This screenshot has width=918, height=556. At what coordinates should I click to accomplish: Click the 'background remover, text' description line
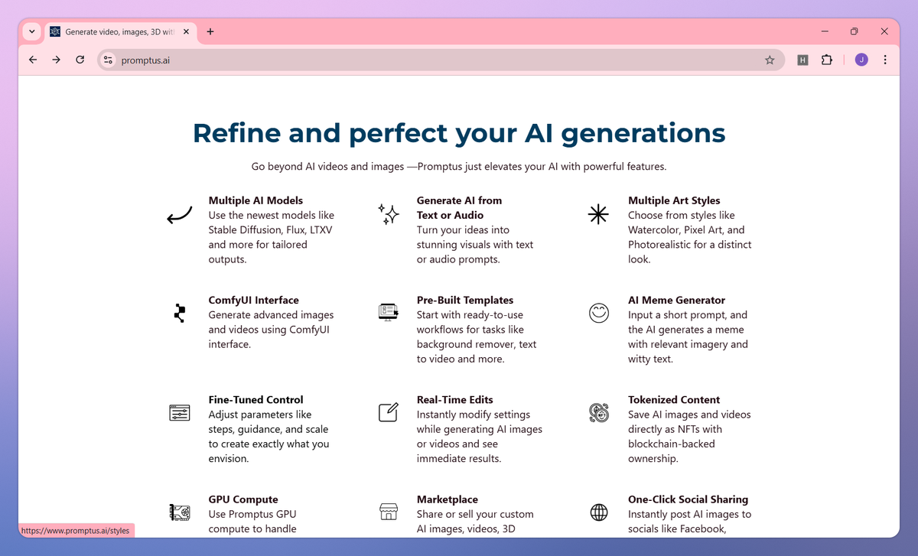(x=477, y=344)
